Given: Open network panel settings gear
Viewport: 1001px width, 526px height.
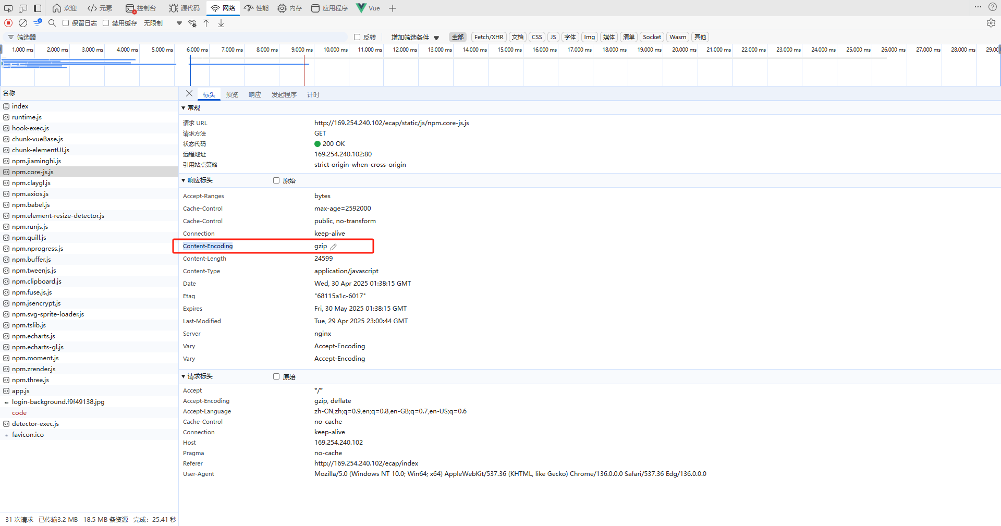Looking at the screenshot, I should tap(991, 23).
